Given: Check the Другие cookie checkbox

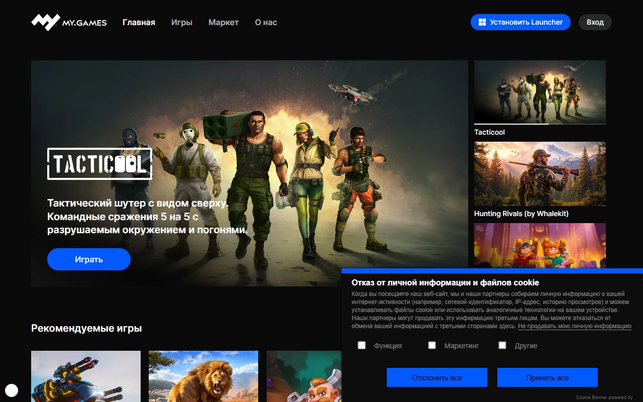Looking at the screenshot, I should point(502,345).
